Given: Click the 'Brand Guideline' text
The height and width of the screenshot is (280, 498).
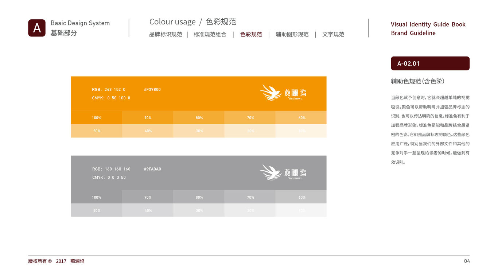Looking at the screenshot, I should tap(413, 33).
